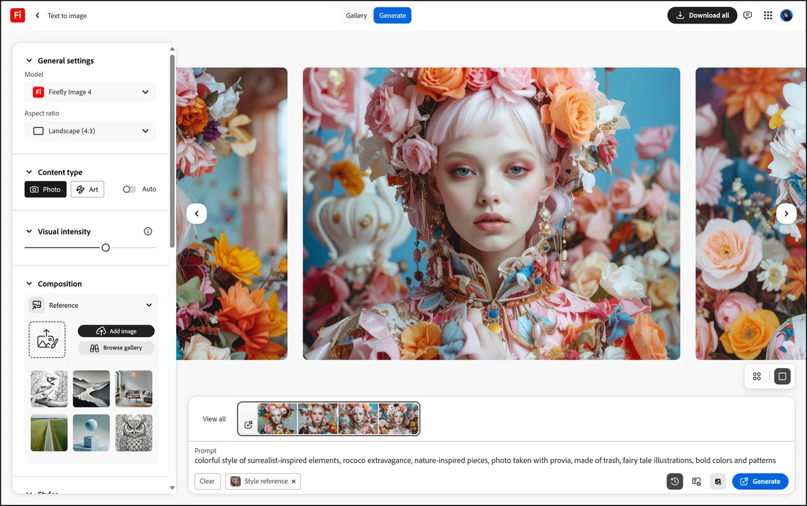Click the Adobe Firefly logo icon
807x506 pixels.
click(17, 15)
